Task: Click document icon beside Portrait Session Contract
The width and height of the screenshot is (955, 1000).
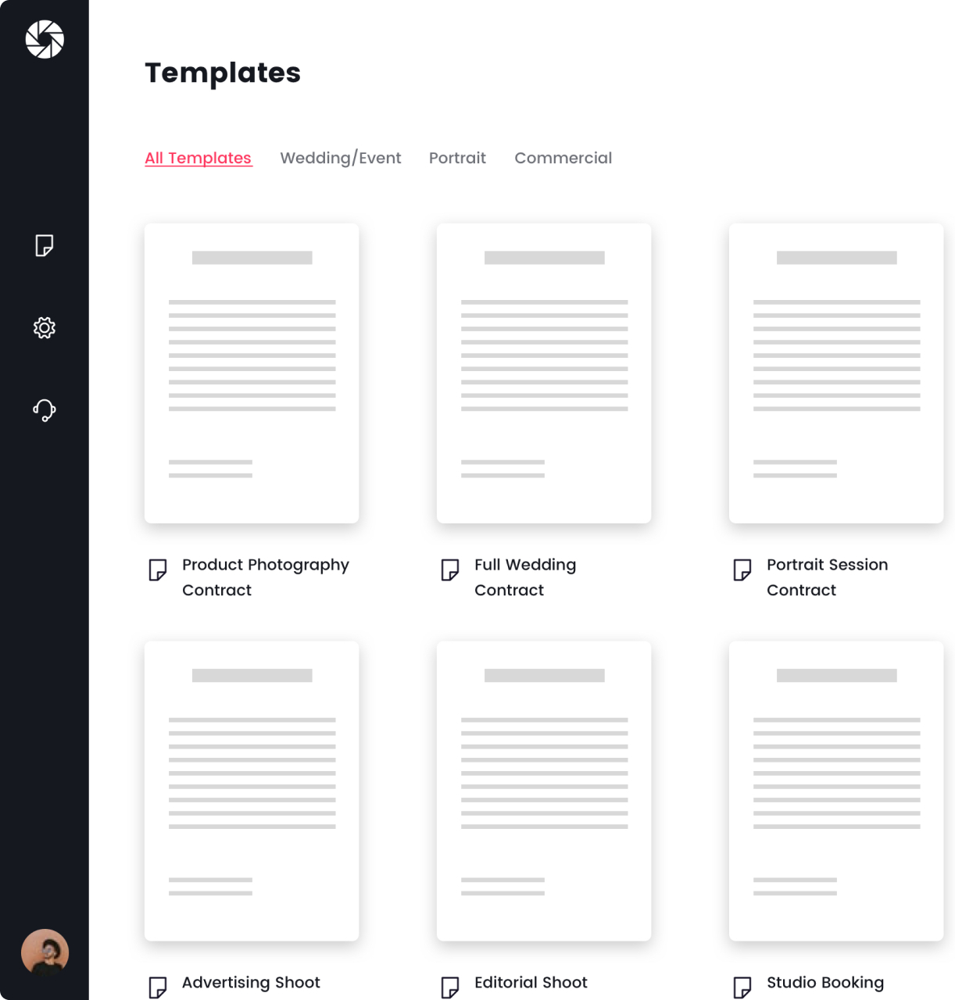Action: tap(742, 570)
